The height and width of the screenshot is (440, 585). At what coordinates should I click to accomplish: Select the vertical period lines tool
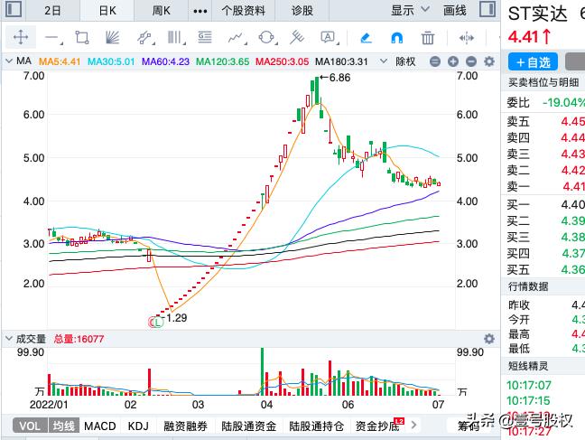pyautogui.click(x=175, y=38)
